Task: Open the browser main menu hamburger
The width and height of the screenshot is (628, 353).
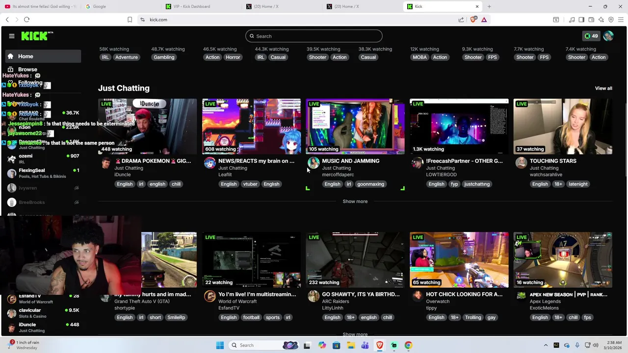Action: click(x=621, y=20)
